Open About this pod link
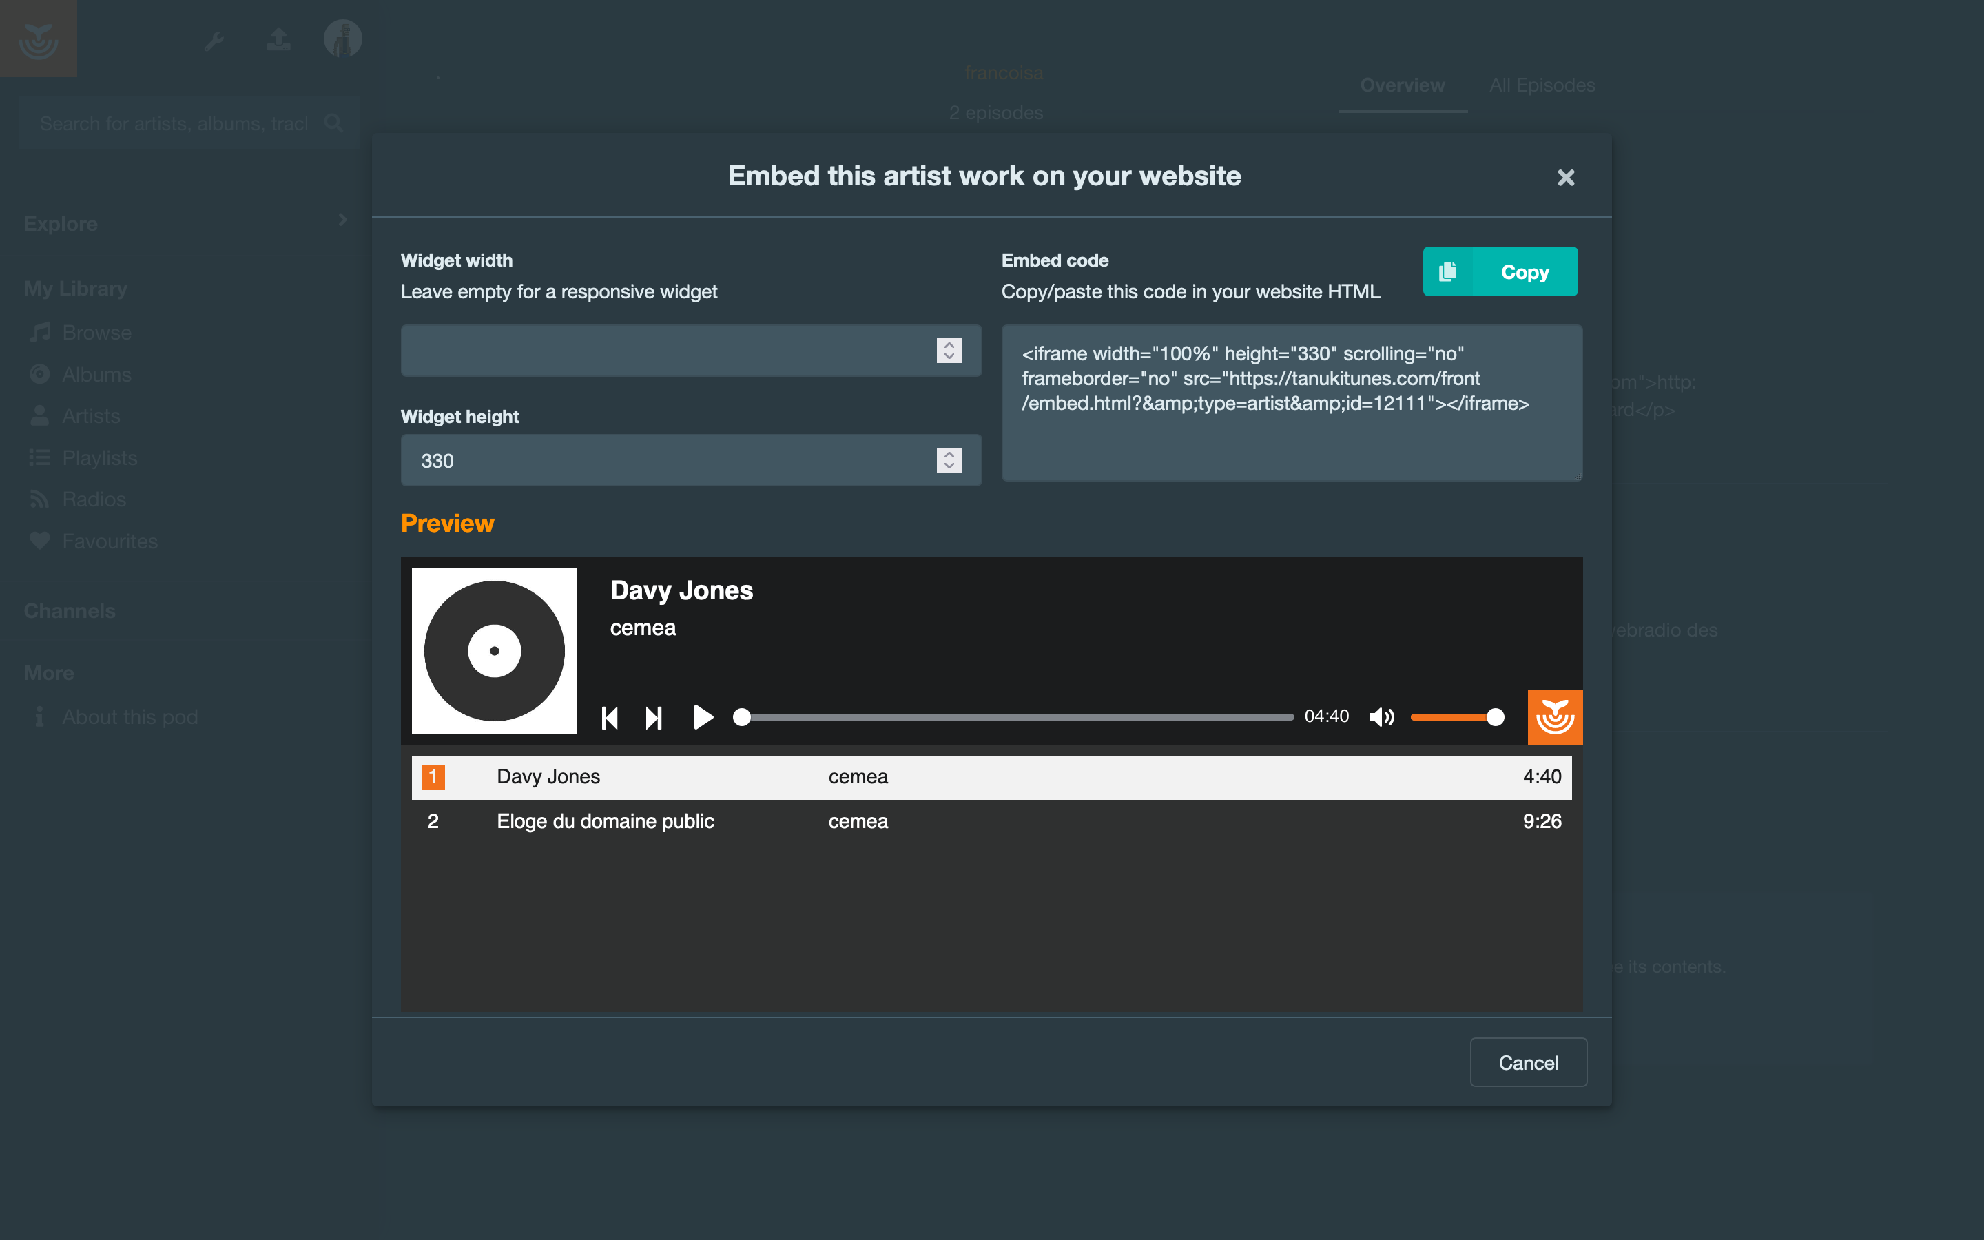The width and height of the screenshot is (1984, 1240). pyautogui.click(x=130, y=716)
